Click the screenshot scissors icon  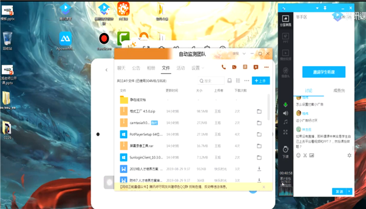coord(305,155)
